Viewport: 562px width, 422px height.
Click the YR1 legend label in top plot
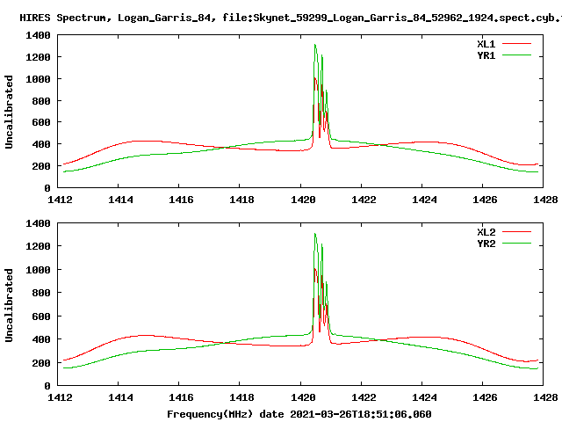coord(486,55)
